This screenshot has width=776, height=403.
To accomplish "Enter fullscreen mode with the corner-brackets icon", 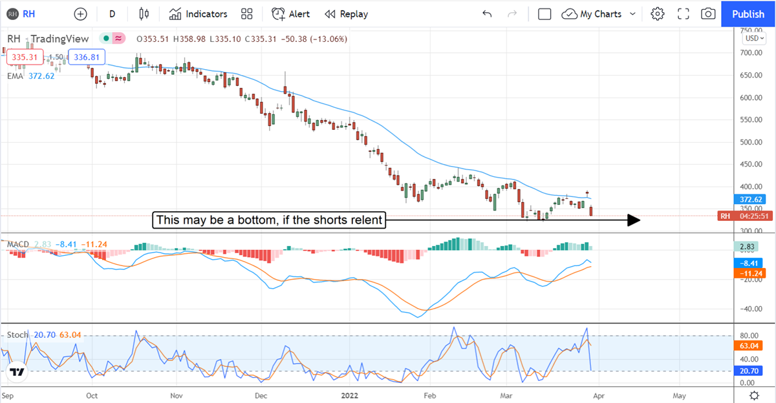I will tap(684, 14).
